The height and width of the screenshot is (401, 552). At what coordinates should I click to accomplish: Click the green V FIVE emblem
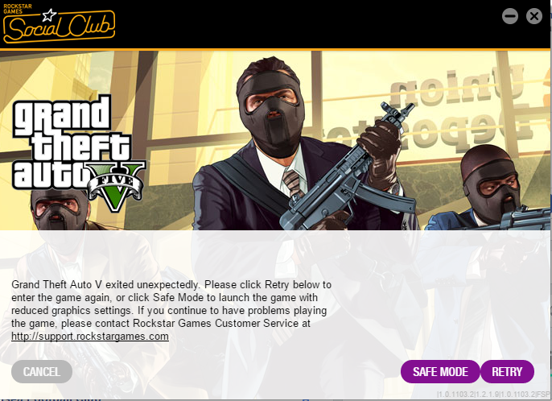116,186
